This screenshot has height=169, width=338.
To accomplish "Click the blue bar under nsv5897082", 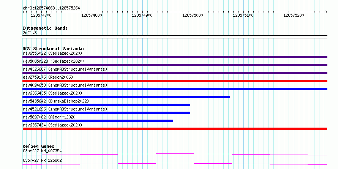I will [98, 121].
